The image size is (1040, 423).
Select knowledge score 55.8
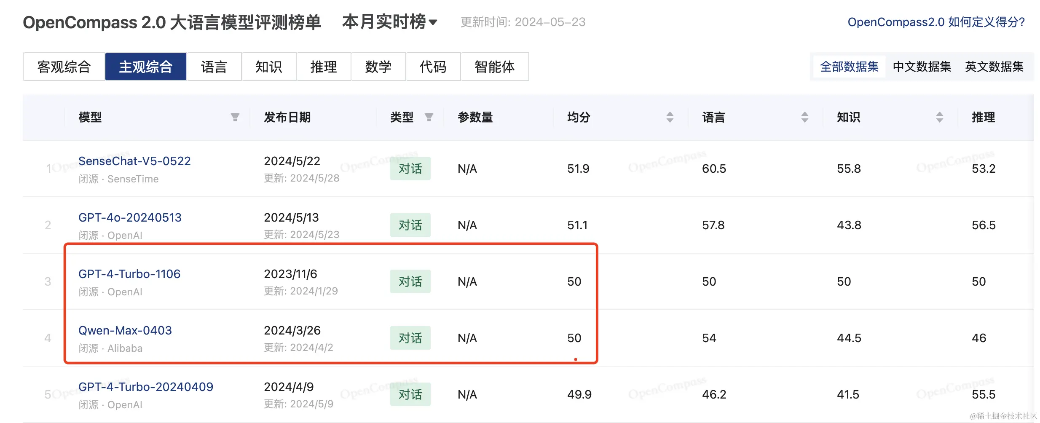pos(849,169)
